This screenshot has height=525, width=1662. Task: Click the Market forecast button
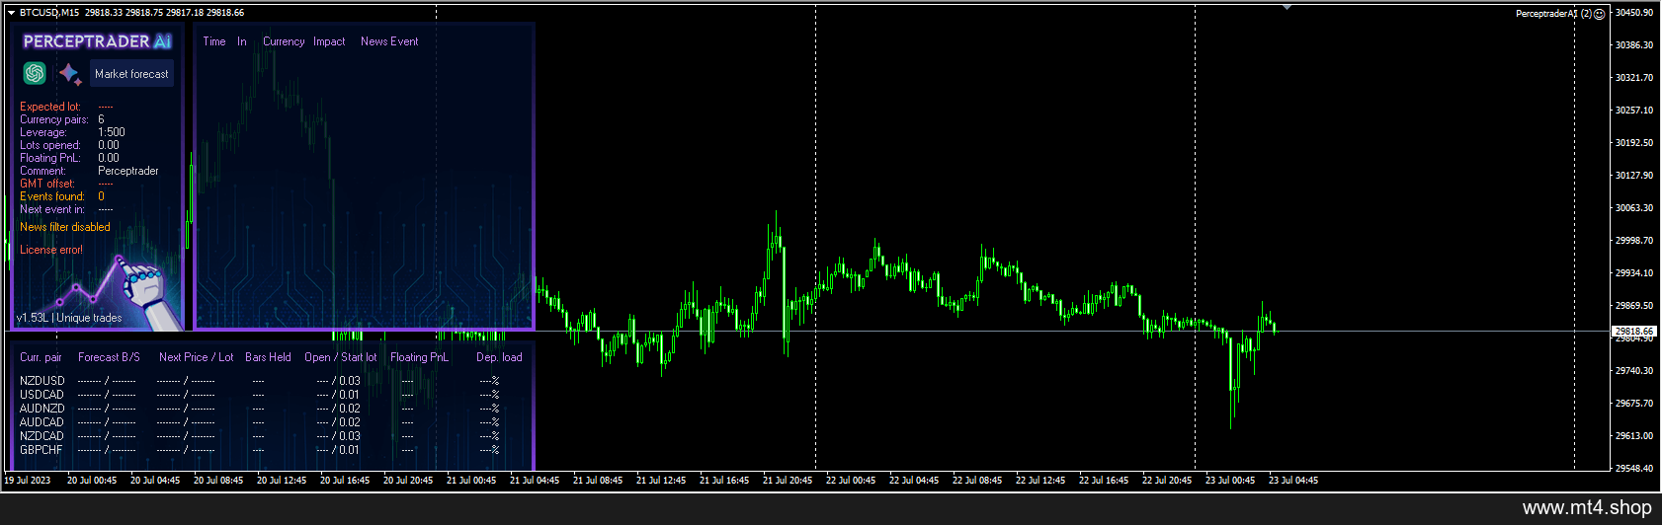tap(131, 74)
